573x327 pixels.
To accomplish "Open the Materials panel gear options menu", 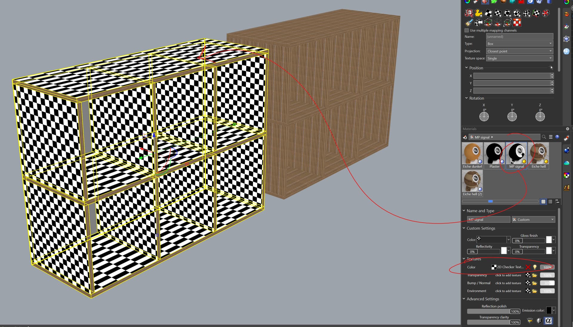I will pyautogui.click(x=567, y=129).
